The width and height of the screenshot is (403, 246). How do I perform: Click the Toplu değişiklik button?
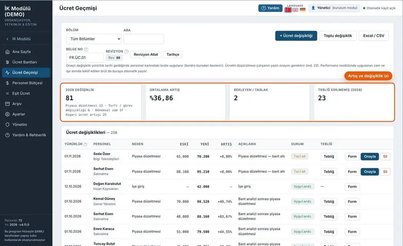pos(338,36)
